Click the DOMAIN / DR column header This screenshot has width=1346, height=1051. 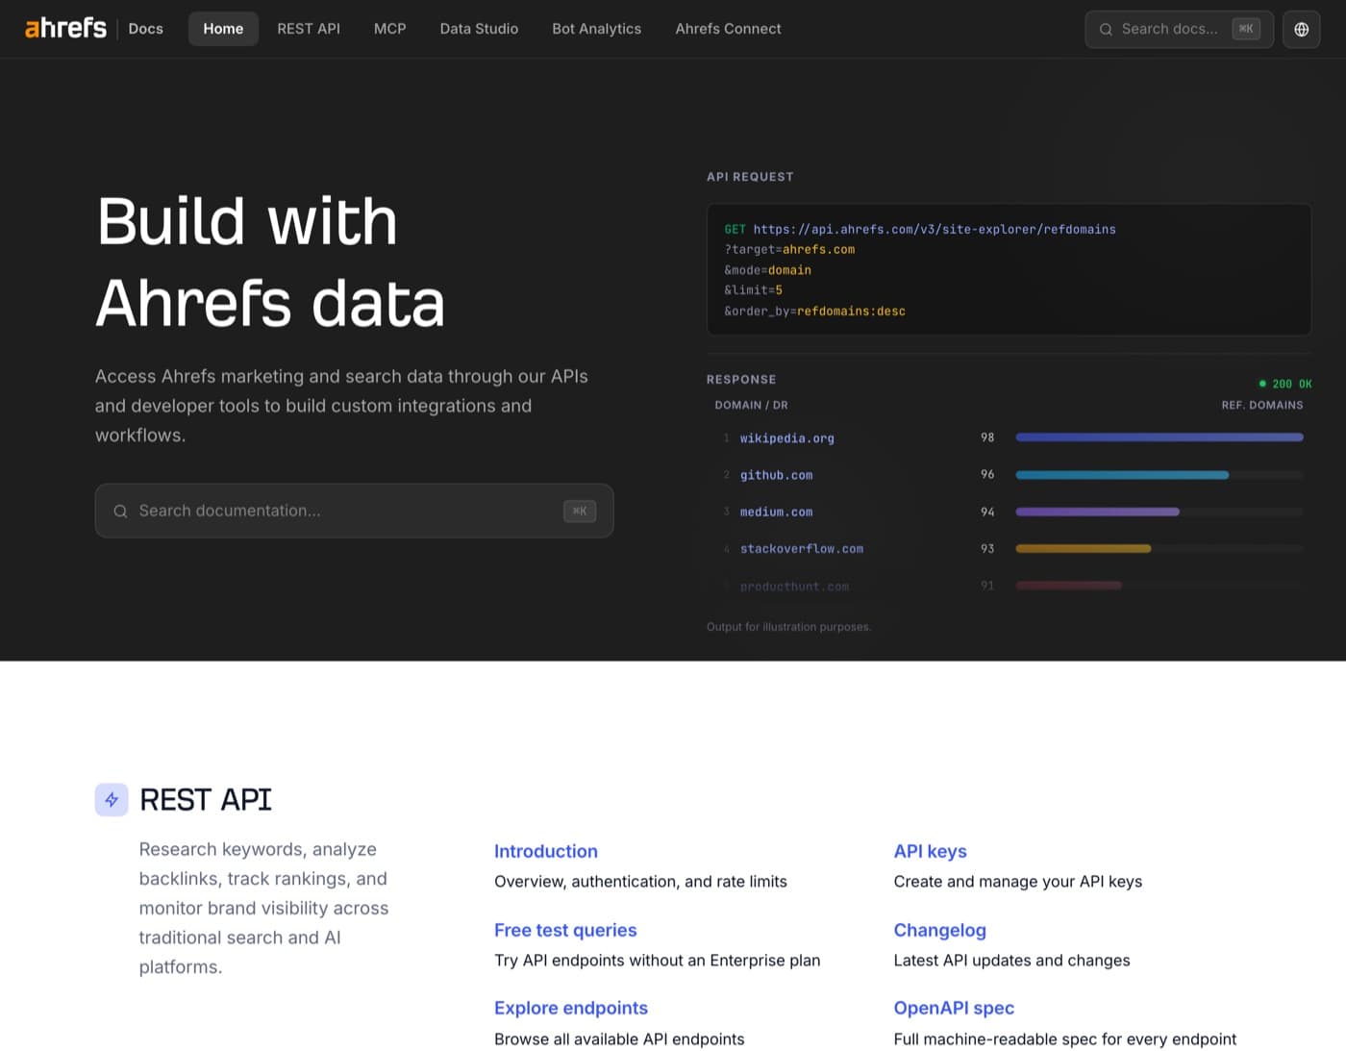[751, 406]
